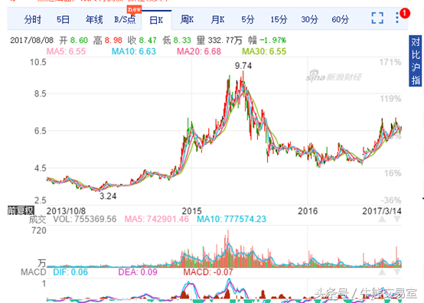Open the fullscreen chart icon
Viewport: 424px width, 303px height.
(x=377, y=18)
